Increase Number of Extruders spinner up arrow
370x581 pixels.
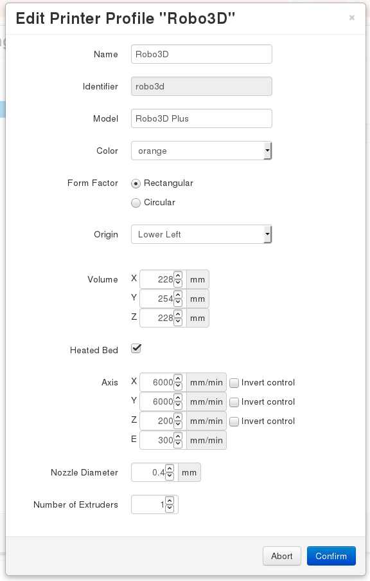[170, 501]
